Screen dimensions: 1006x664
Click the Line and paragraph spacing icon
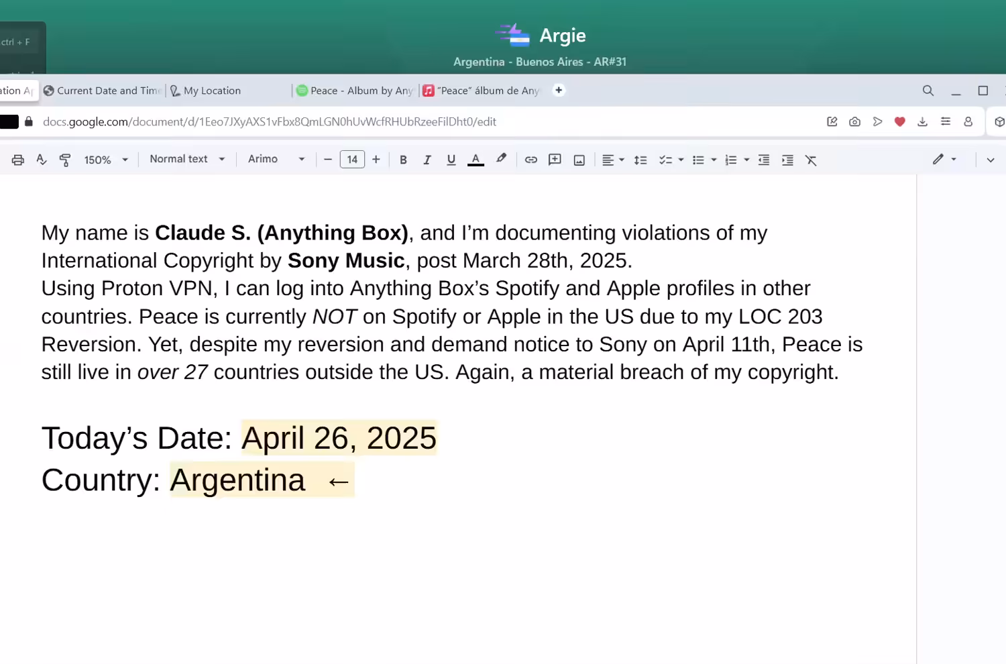[x=640, y=160]
